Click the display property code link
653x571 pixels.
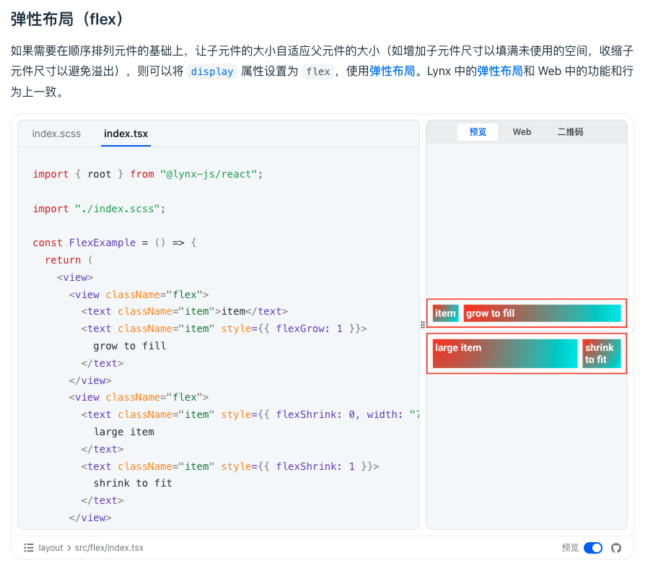click(x=212, y=71)
